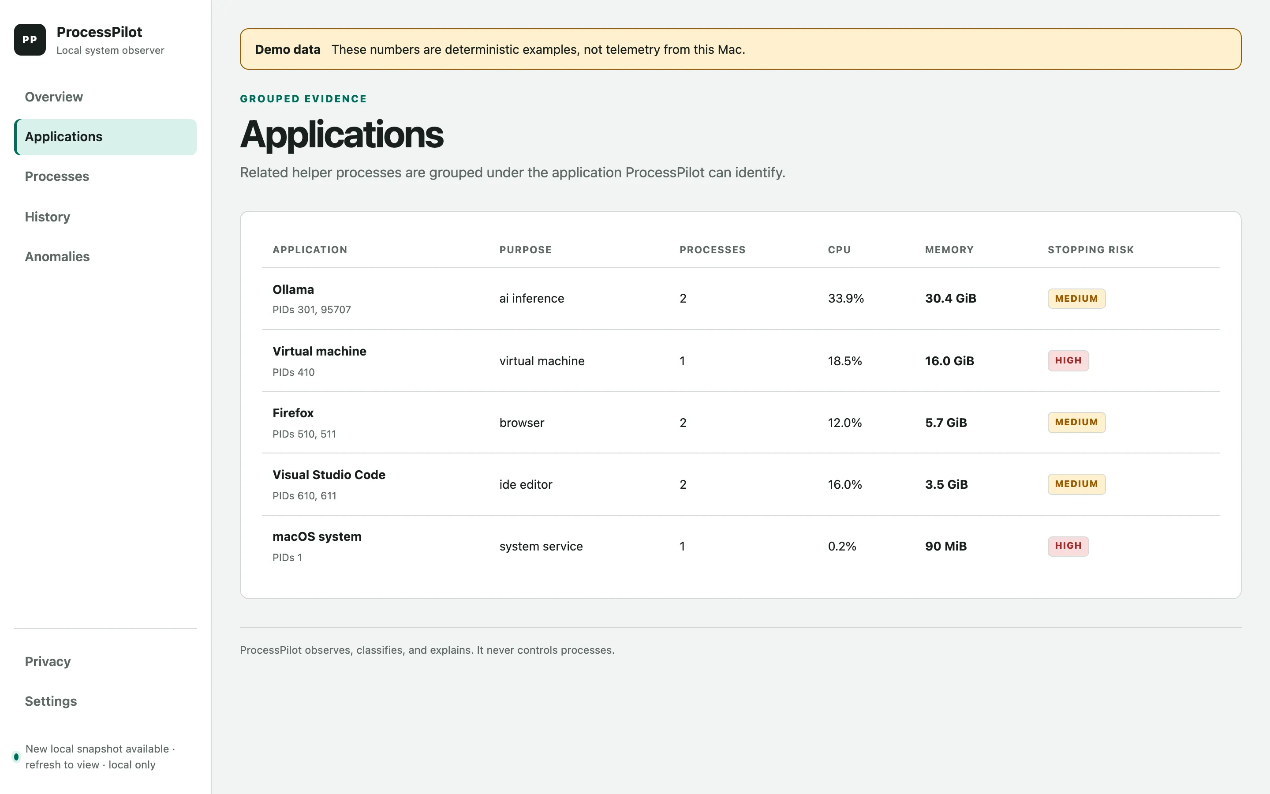Click the system service purpose cell
The width and height of the screenshot is (1270, 794).
coord(541,547)
